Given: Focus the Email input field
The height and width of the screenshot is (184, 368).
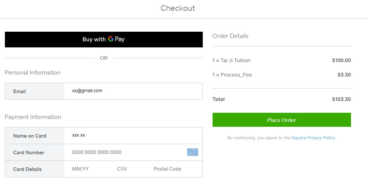Looking at the screenshot, I should tap(133, 91).
